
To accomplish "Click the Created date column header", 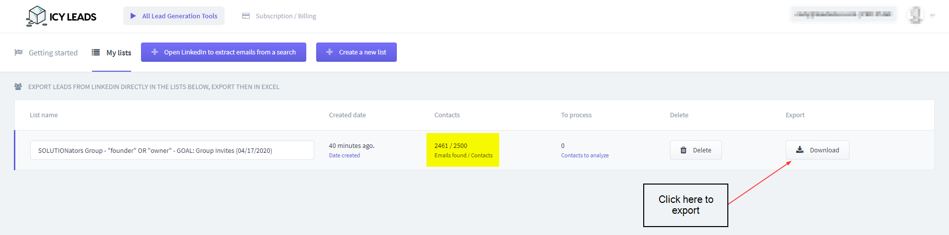I will coord(347,115).
